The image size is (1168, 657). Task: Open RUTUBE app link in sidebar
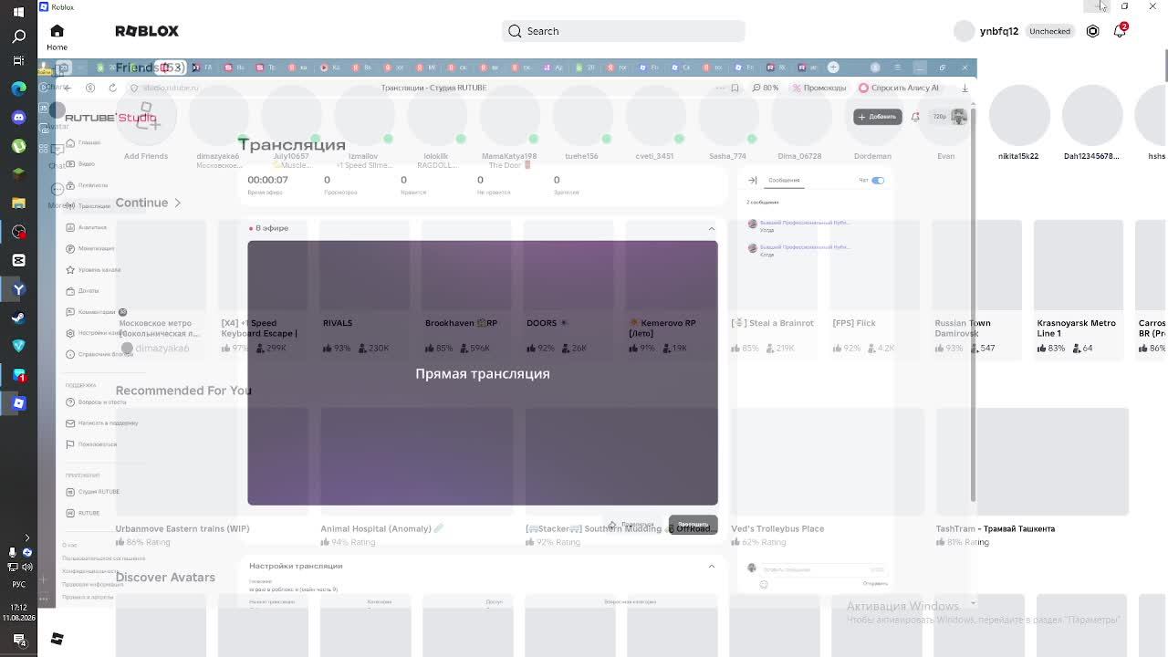coord(82,513)
